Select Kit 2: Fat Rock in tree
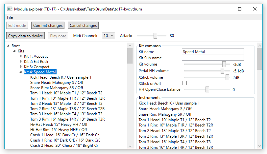This screenshot has height=154, width=267. [36, 62]
